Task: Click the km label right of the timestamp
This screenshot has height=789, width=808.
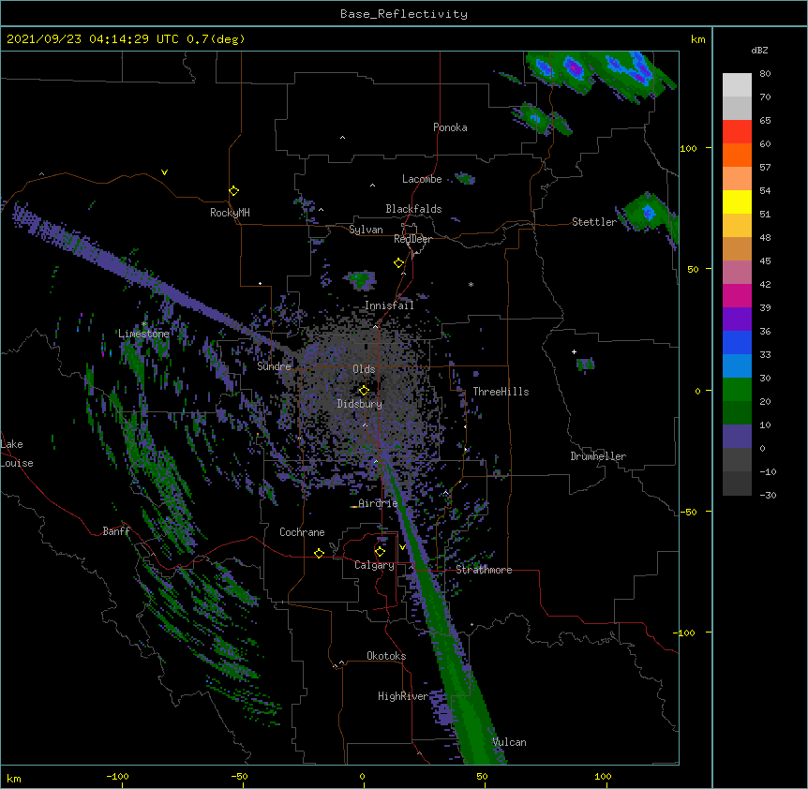Action: click(x=697, y=39)
